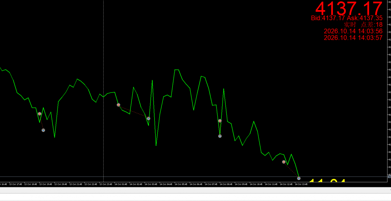Select the 13 Oct 23:45 time axis label
The image size is (391, 201).
pos(106,184)
